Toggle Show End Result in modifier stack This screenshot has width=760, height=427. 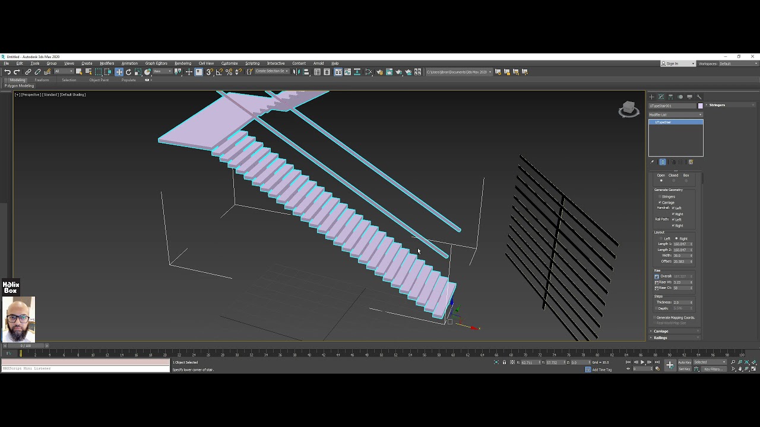pyautogui.click(x=663, y=162)
